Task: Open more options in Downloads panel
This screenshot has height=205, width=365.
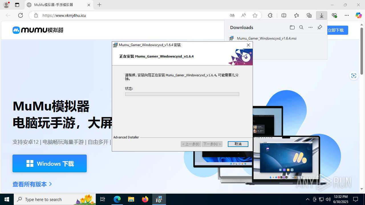Action: tap(311, 27)
